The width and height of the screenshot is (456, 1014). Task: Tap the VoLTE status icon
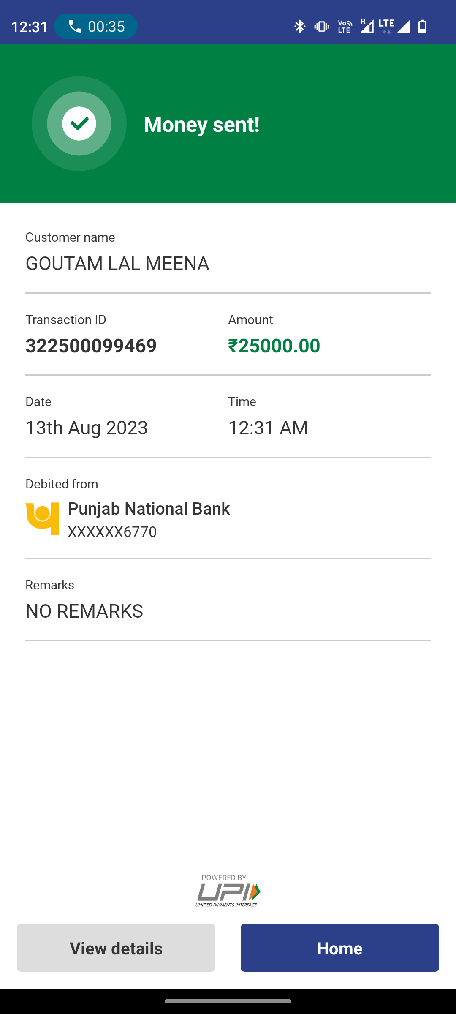click(345, 27)
